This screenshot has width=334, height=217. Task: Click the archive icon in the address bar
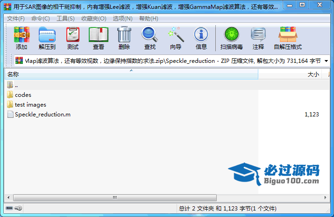coord(19,61)
